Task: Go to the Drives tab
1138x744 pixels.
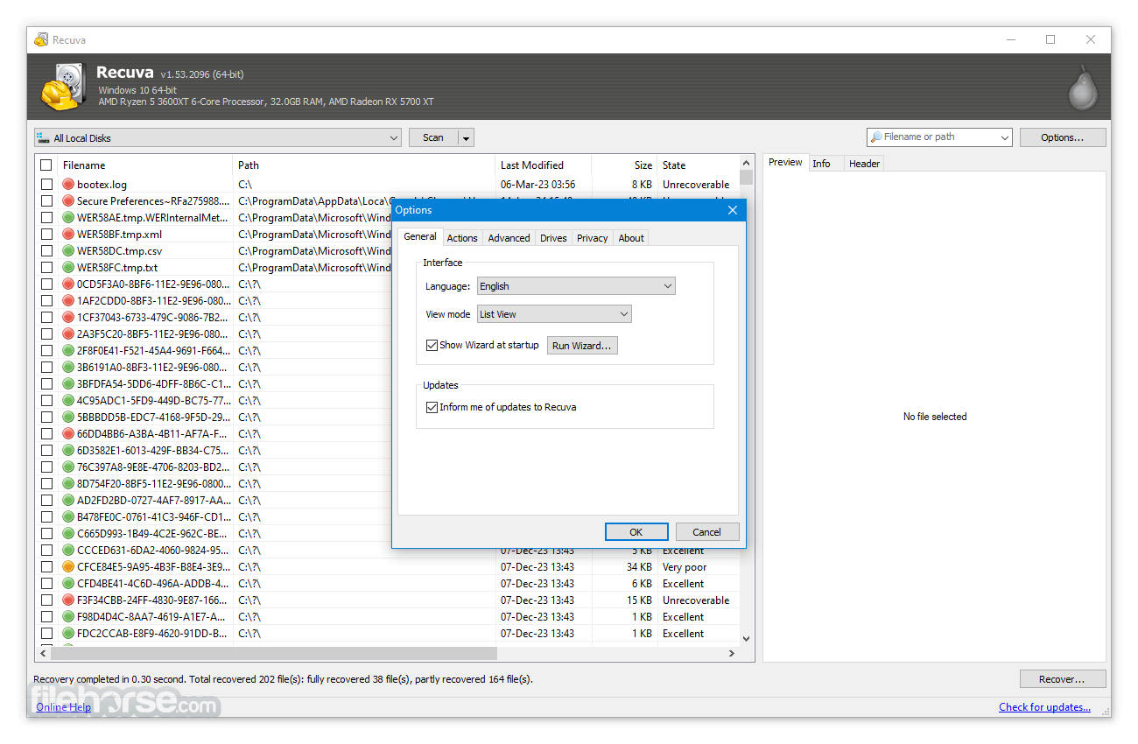Action: point(553,238)
